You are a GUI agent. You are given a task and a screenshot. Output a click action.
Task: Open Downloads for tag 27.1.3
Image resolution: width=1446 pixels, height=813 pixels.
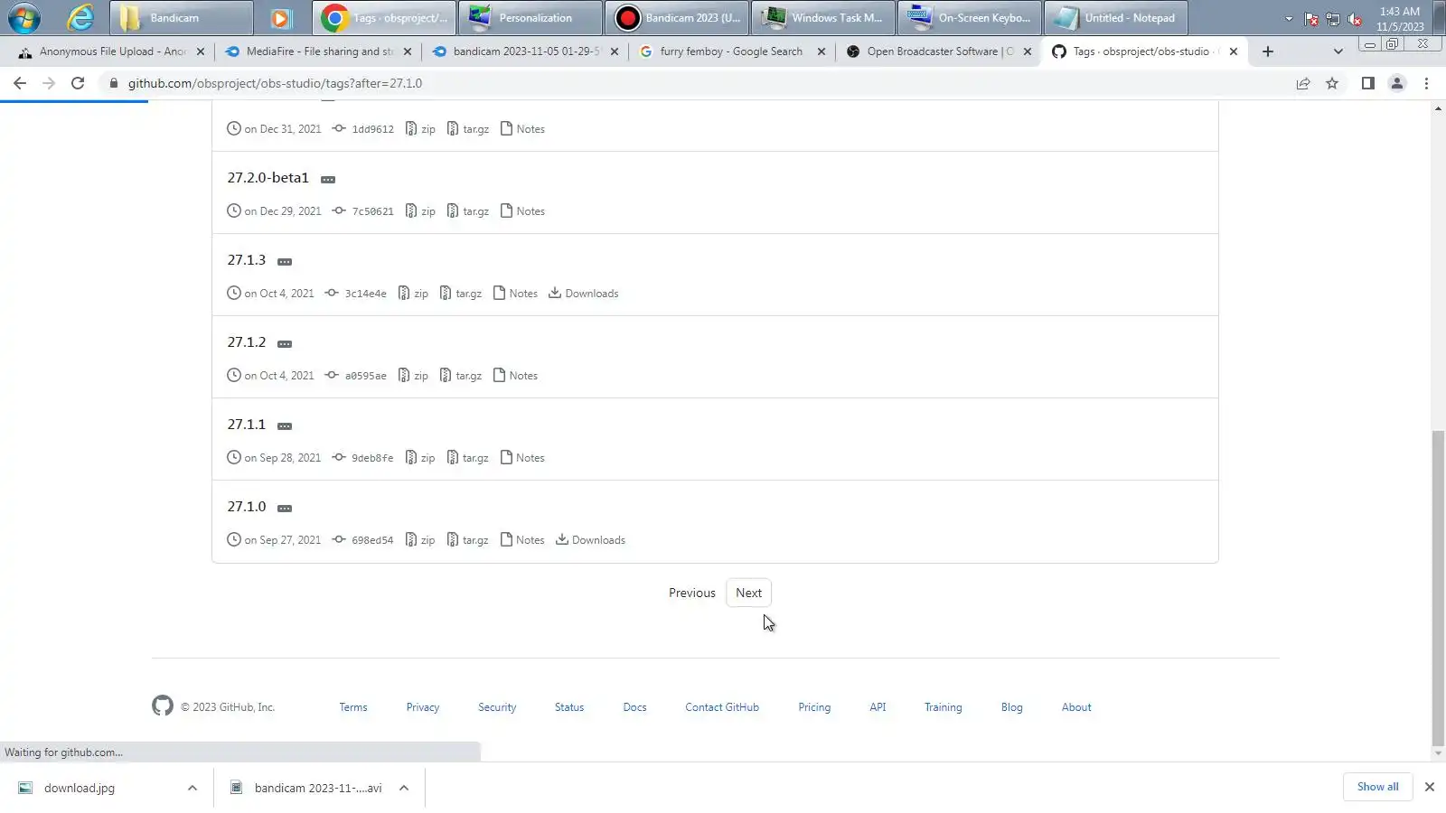(584, 294)
